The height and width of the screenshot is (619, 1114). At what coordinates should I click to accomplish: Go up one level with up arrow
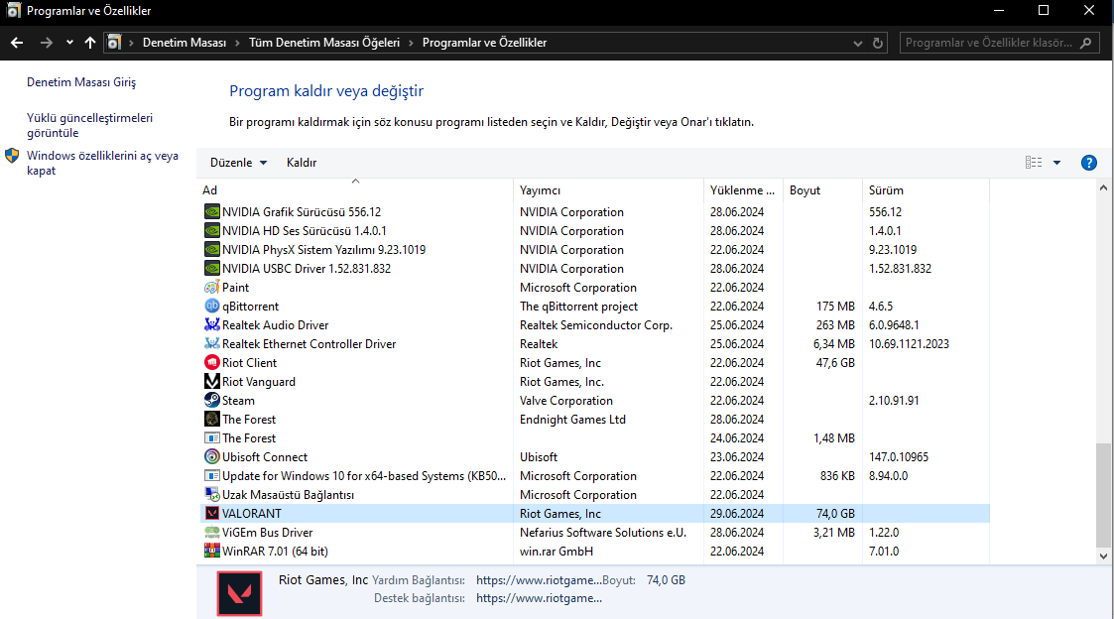(x=90, y=43)
